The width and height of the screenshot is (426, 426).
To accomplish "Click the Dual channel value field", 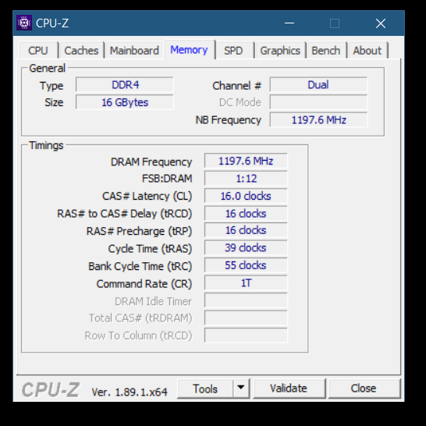I will (318, 85).
